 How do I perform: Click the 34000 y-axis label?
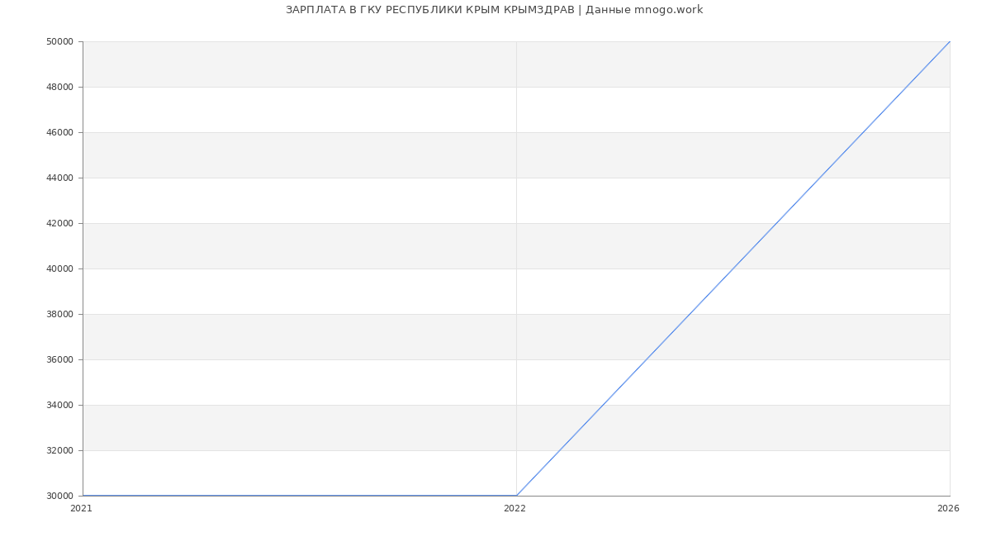tap(60, 405)
